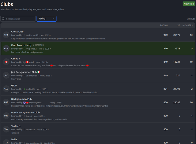
Task: Open the Italia club
Action: [14, 139]
